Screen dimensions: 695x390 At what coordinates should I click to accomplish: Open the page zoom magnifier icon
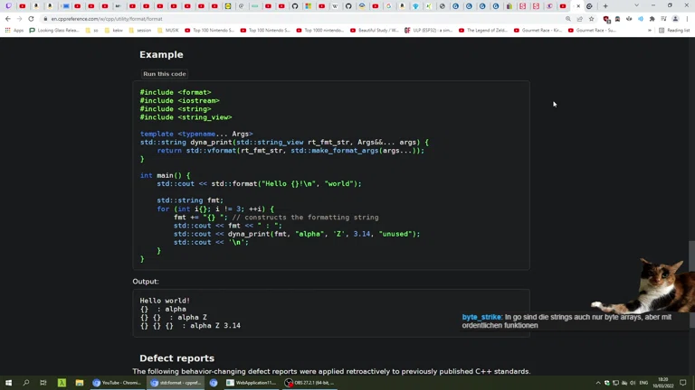pyautogui.click(x=568, y=18)
